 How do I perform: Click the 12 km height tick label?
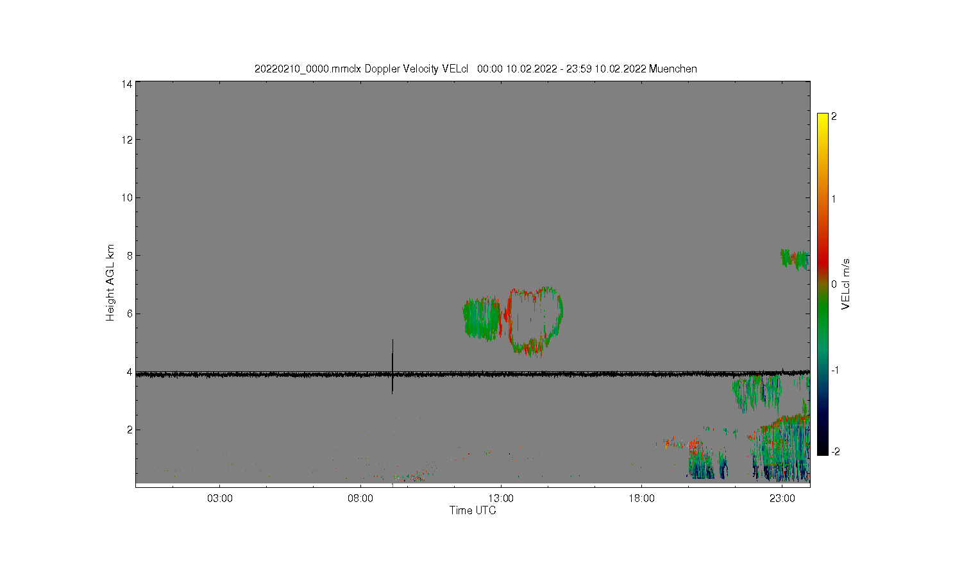pyautogui.click(x=127, y=140)
